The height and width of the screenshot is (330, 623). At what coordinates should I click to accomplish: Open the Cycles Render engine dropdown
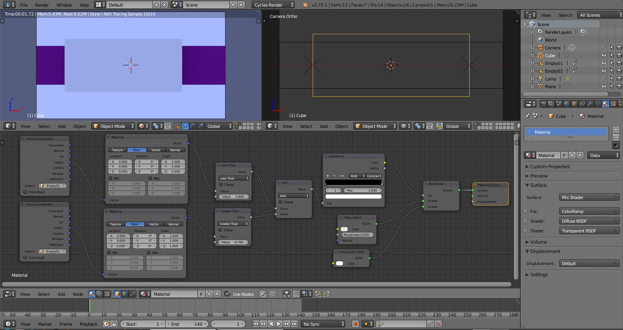click(x=274, y=5)
